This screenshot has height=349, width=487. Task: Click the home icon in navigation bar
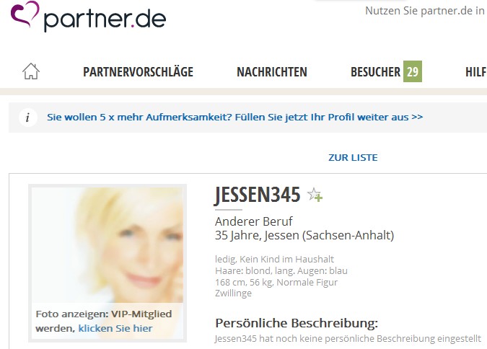point(31,71)
